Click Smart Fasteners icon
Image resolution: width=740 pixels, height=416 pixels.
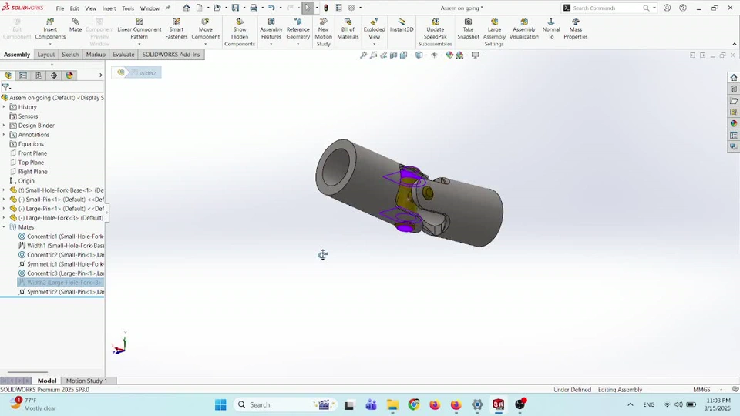176,29
